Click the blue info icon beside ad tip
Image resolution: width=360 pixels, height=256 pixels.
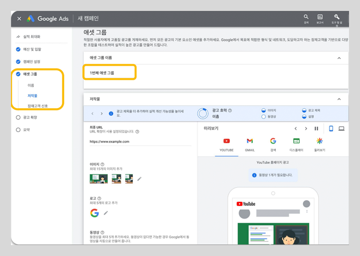111,113
